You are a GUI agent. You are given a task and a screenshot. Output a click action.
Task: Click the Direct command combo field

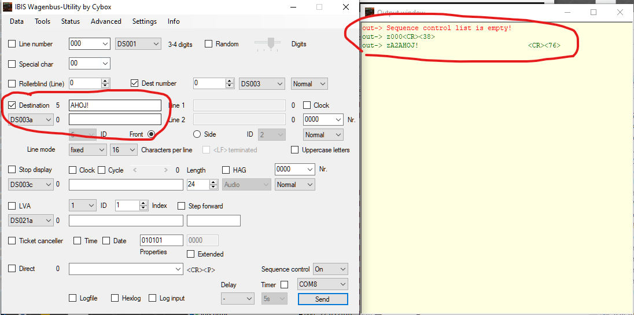126,269
